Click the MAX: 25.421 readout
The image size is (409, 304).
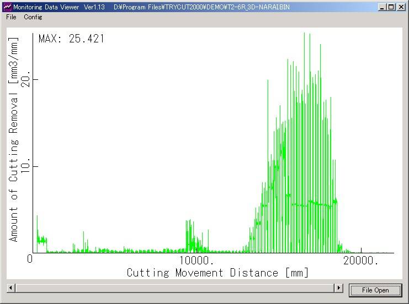71,39
